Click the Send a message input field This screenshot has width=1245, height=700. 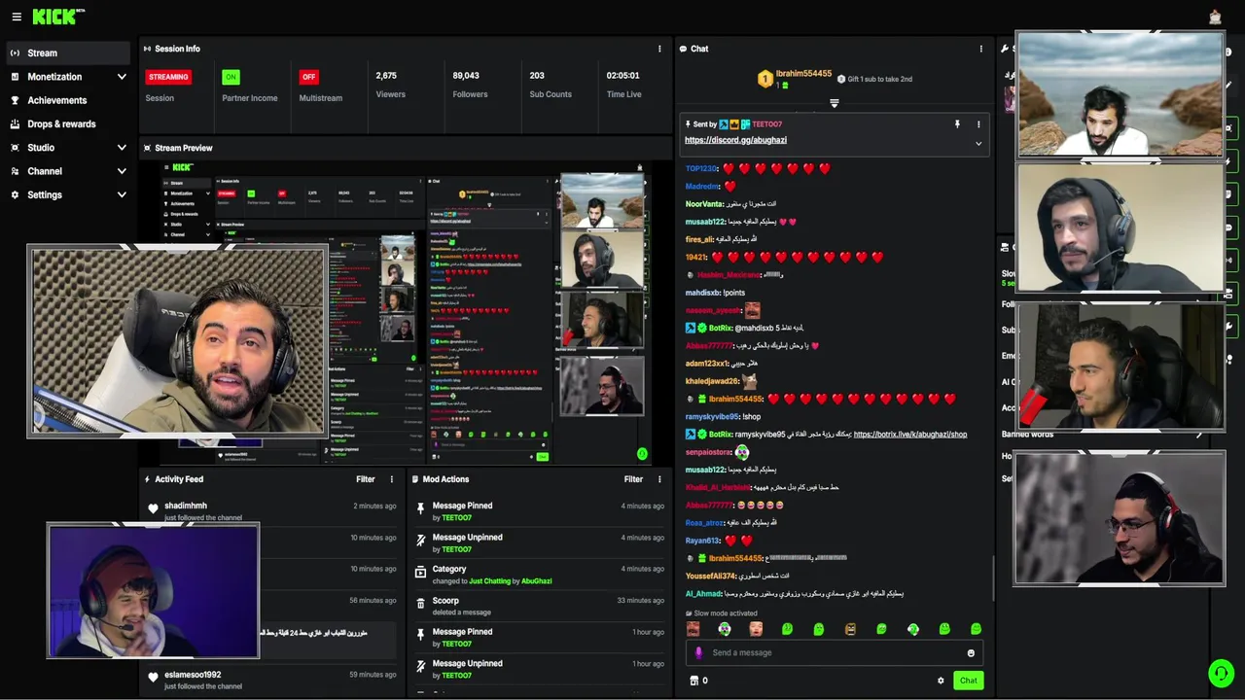(x=834, y=652)
